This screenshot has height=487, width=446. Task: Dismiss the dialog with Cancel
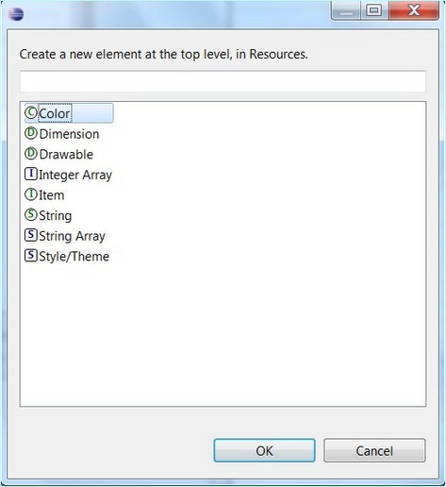click(374, 450)
